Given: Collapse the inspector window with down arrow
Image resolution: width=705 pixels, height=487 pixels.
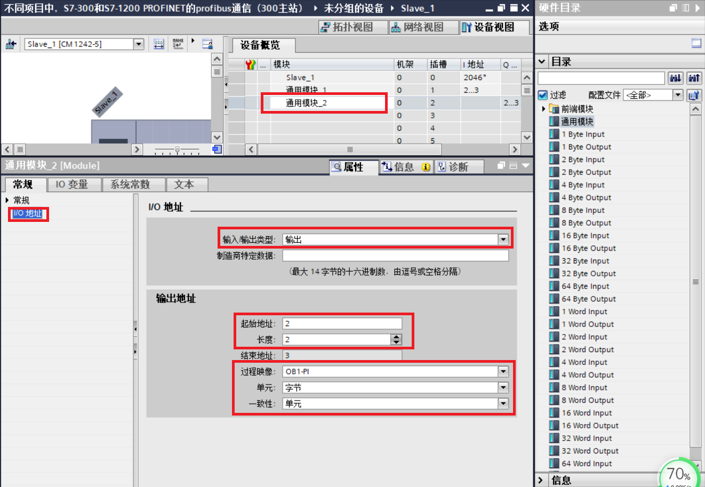Looking at the screenshot, I should click(x=526, y=166).
